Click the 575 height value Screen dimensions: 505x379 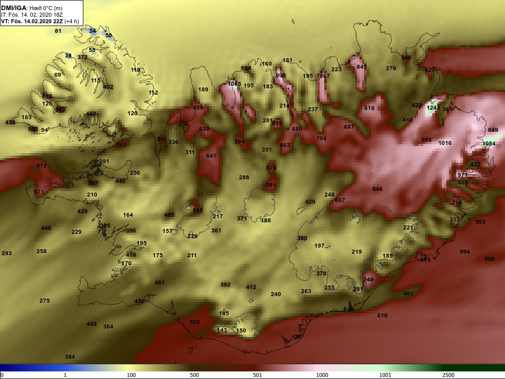(425, 260)
